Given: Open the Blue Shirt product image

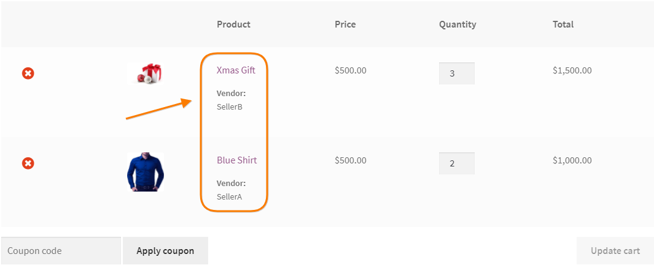Looking at the screenshot, I should click(145, 171).
